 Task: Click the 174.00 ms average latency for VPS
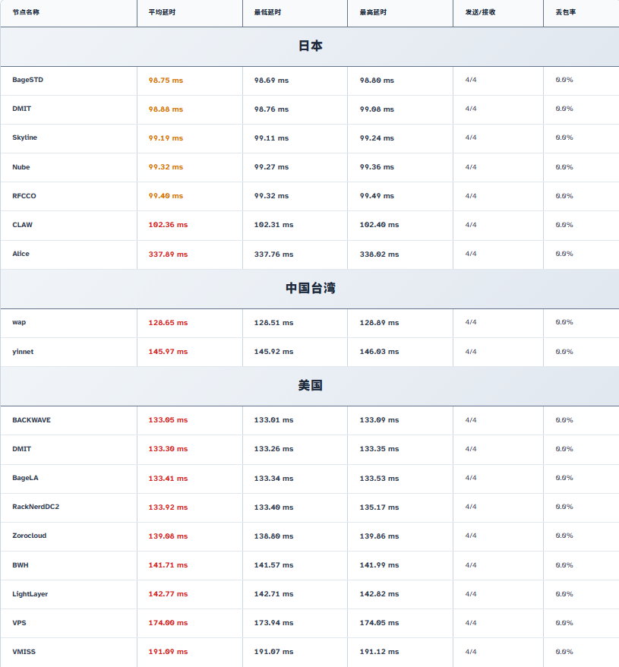point(168,623)
